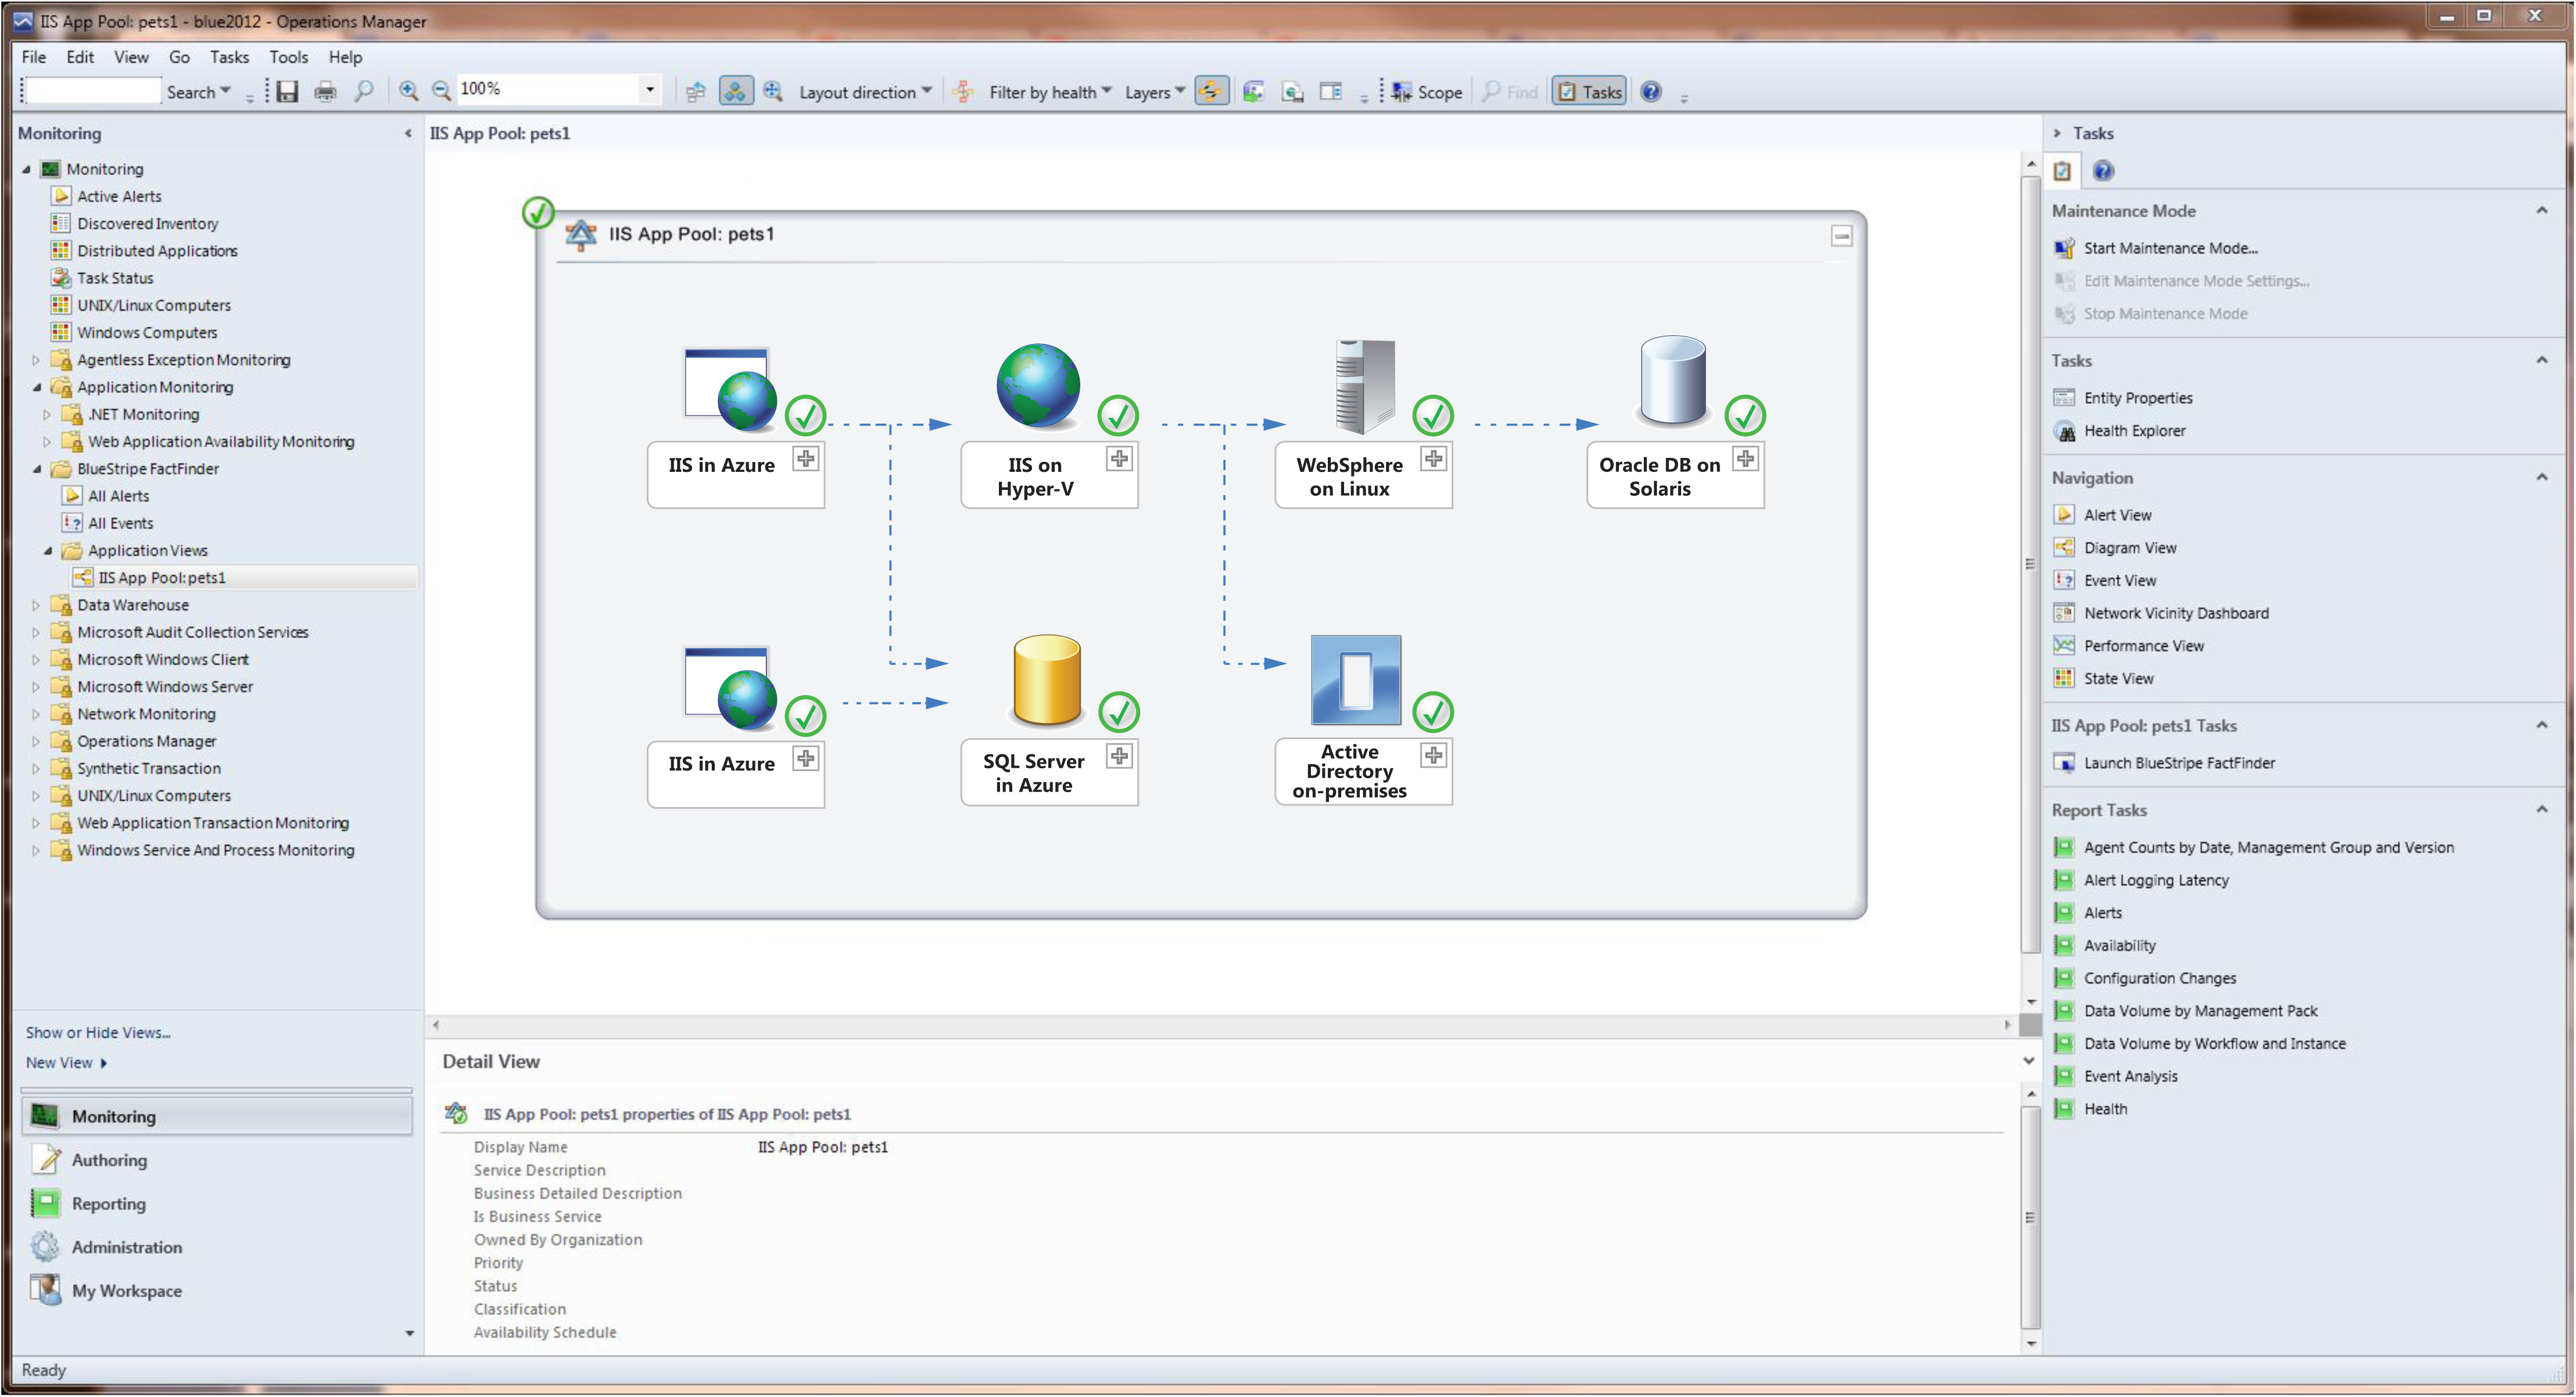This screenshot has width=2576, height=1397.
Task: Open the Go menu
Action: pyautogui.click(x=179, y=57)
